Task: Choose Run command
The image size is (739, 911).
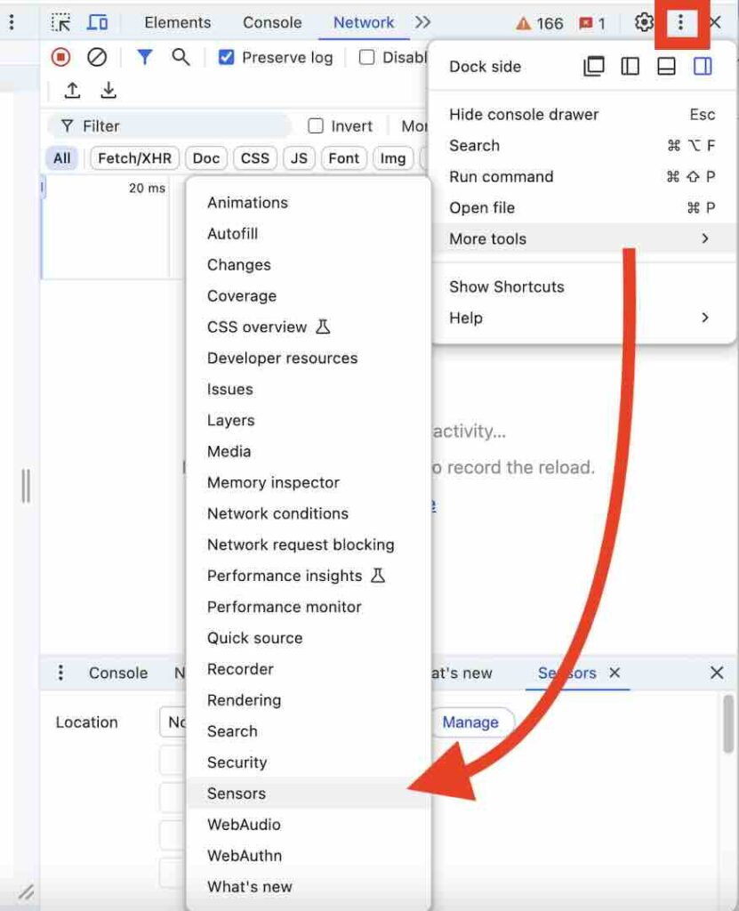Action: [x=581, y=177]
